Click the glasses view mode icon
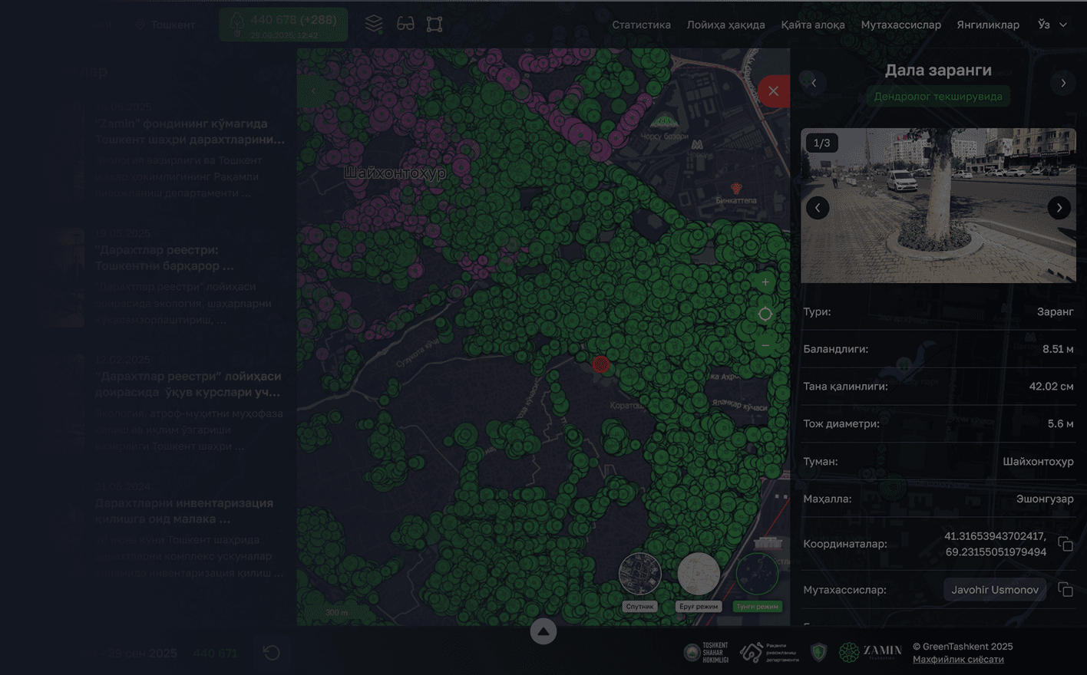This screenshot has height=675, width=1087. [x=405, y=24]
